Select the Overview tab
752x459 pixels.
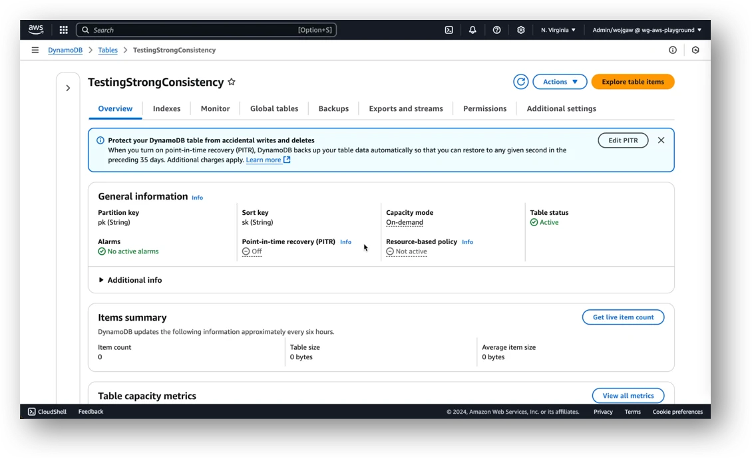click(115, 108)
